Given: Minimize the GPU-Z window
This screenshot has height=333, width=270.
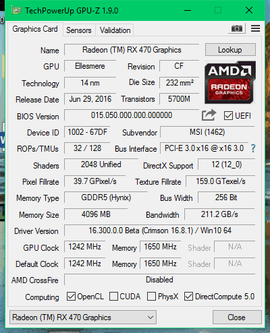Looking at the screenshot, I should point(188,10).
